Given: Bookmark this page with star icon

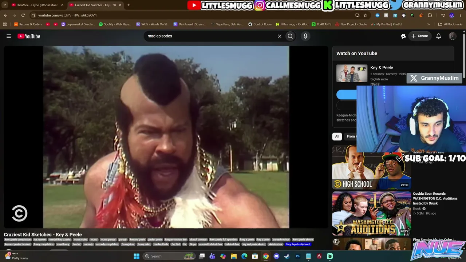Looking at the screenshot, I should [365, 15].
